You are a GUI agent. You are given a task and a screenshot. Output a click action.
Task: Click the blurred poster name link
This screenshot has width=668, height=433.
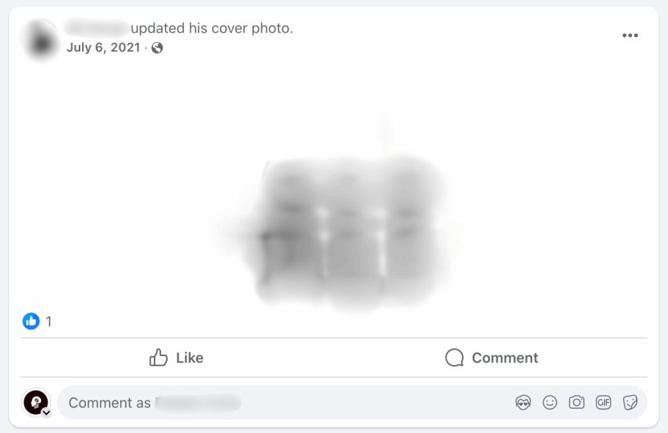pyautogui.click(x=97, y=28)
